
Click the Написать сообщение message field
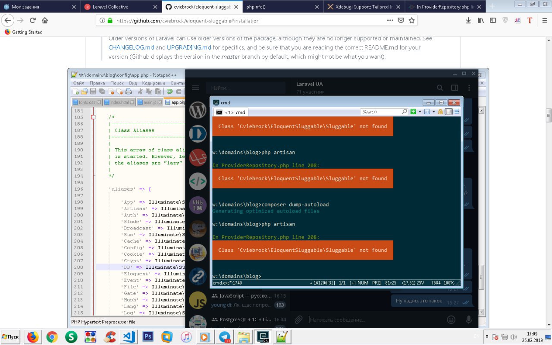[x=375, y=320]
